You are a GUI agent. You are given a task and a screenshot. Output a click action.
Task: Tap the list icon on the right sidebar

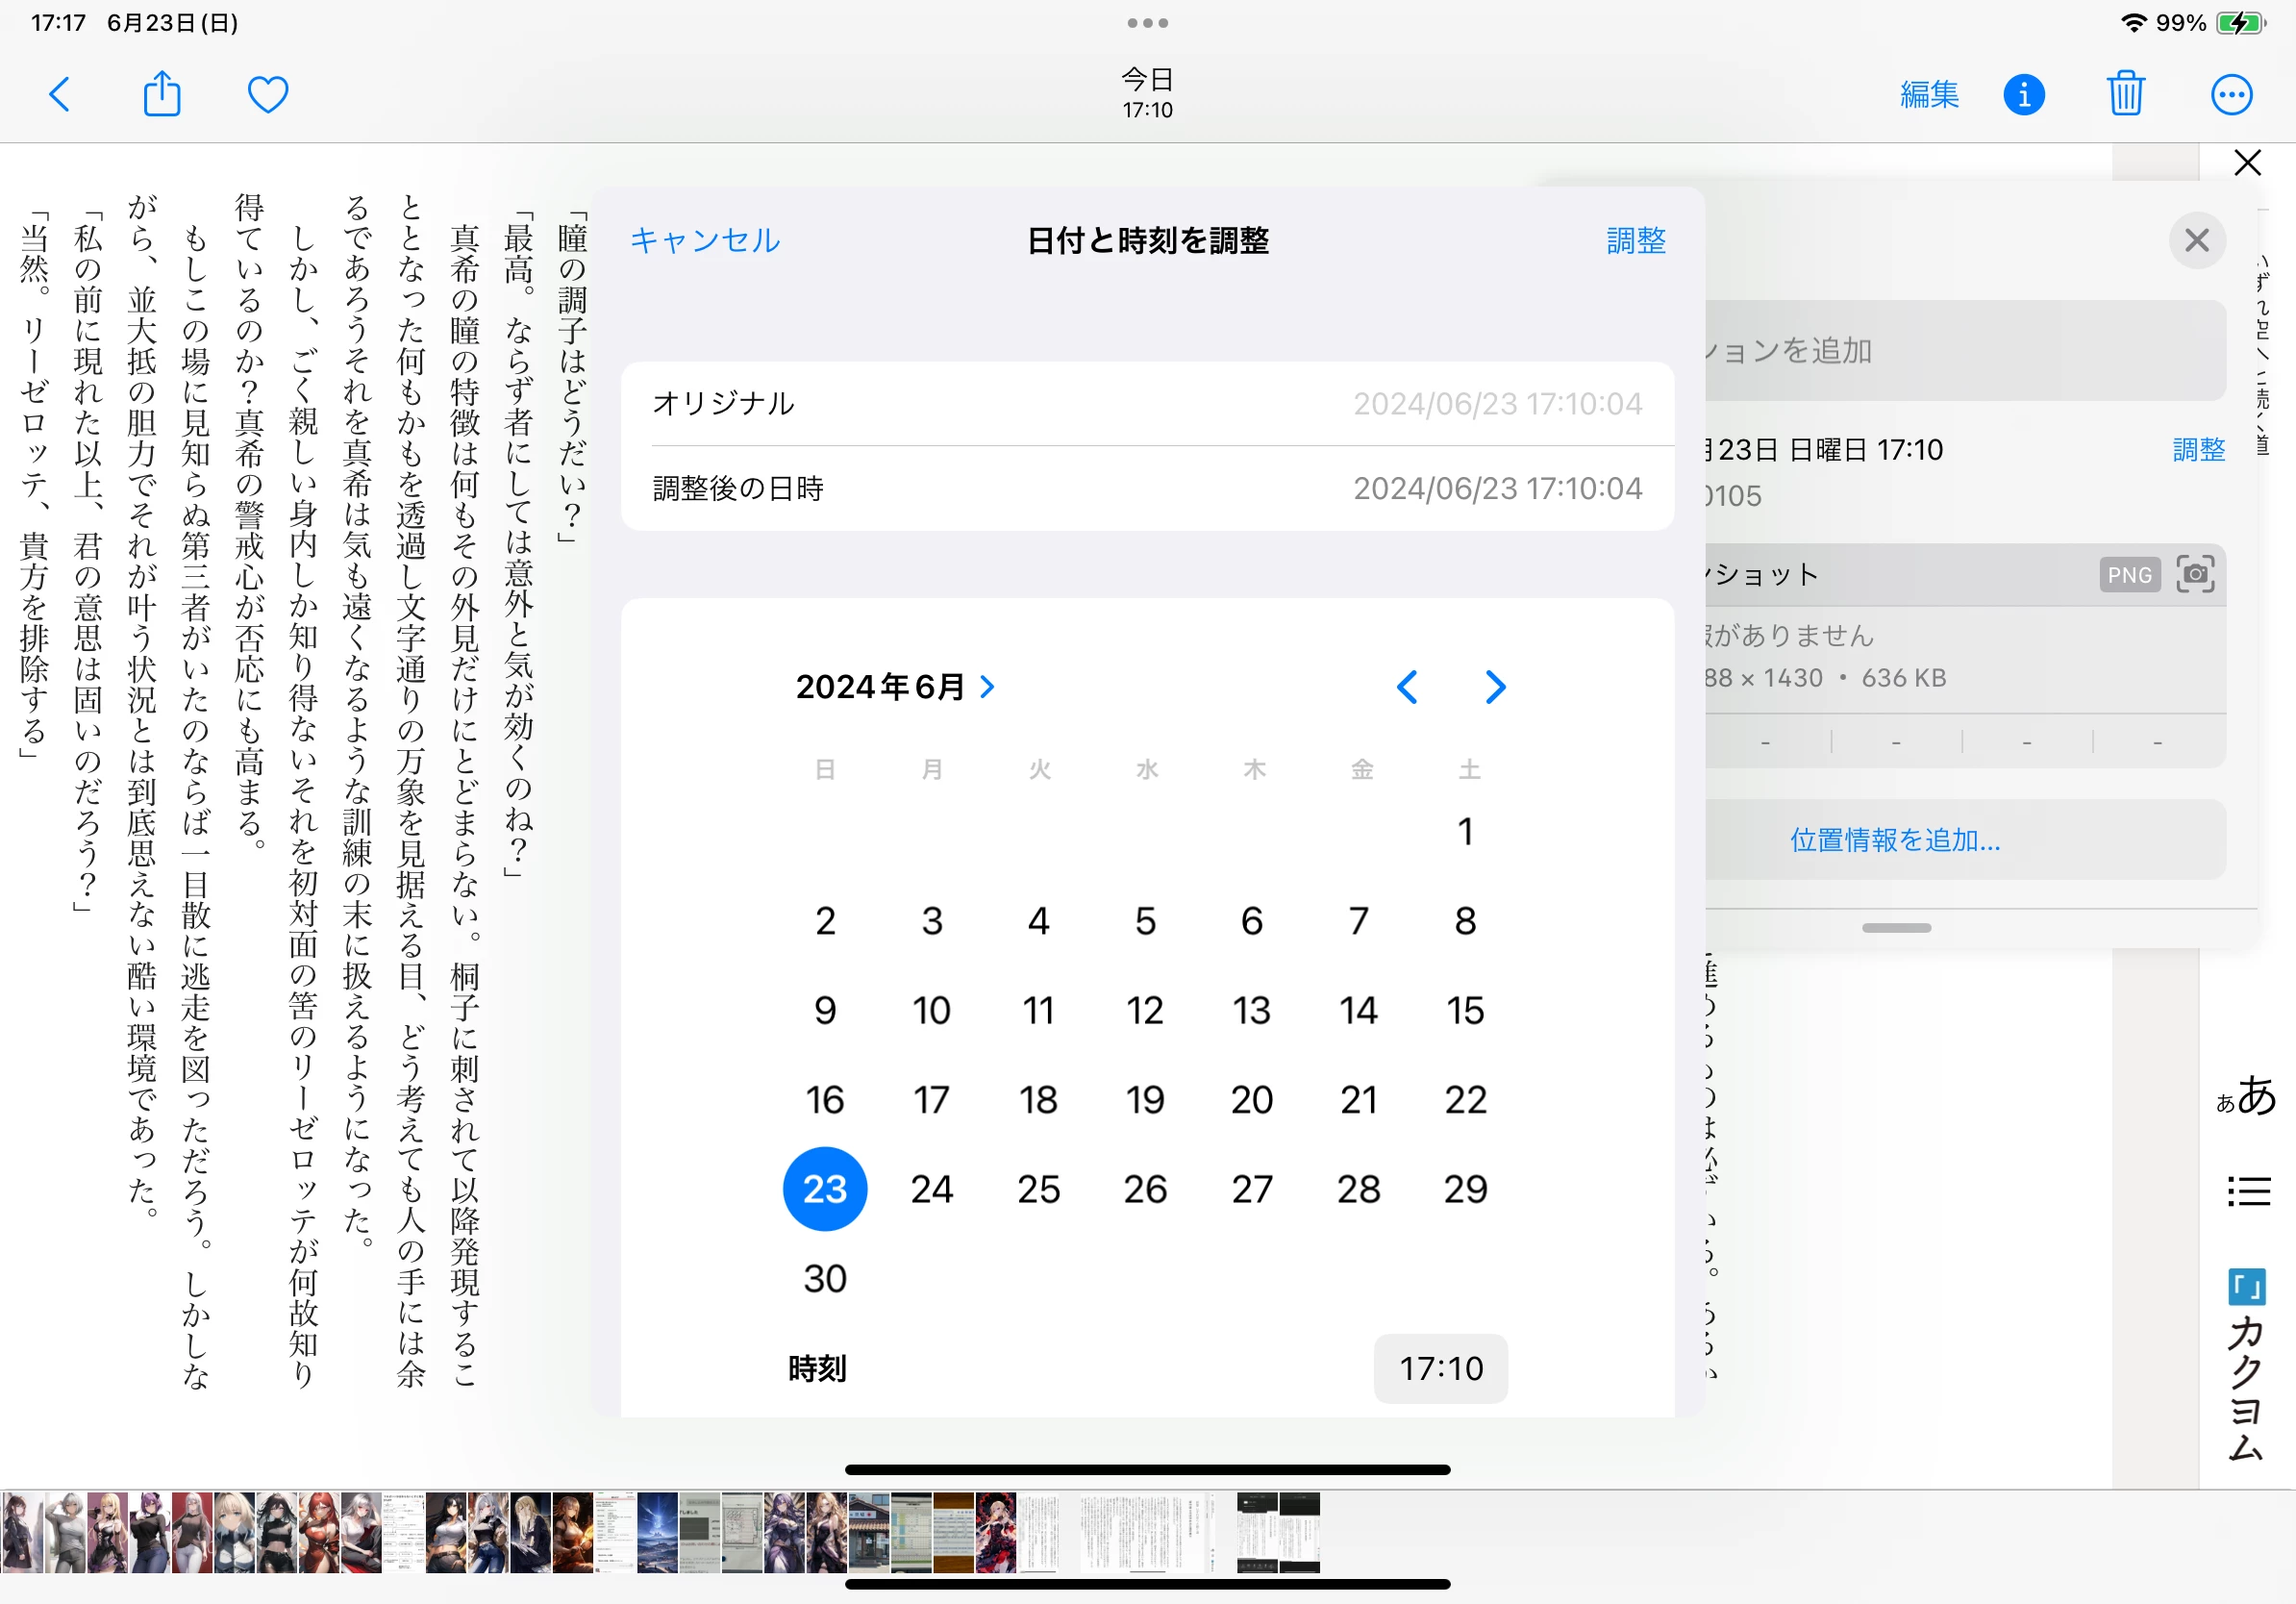[x=2247, y=1191]
